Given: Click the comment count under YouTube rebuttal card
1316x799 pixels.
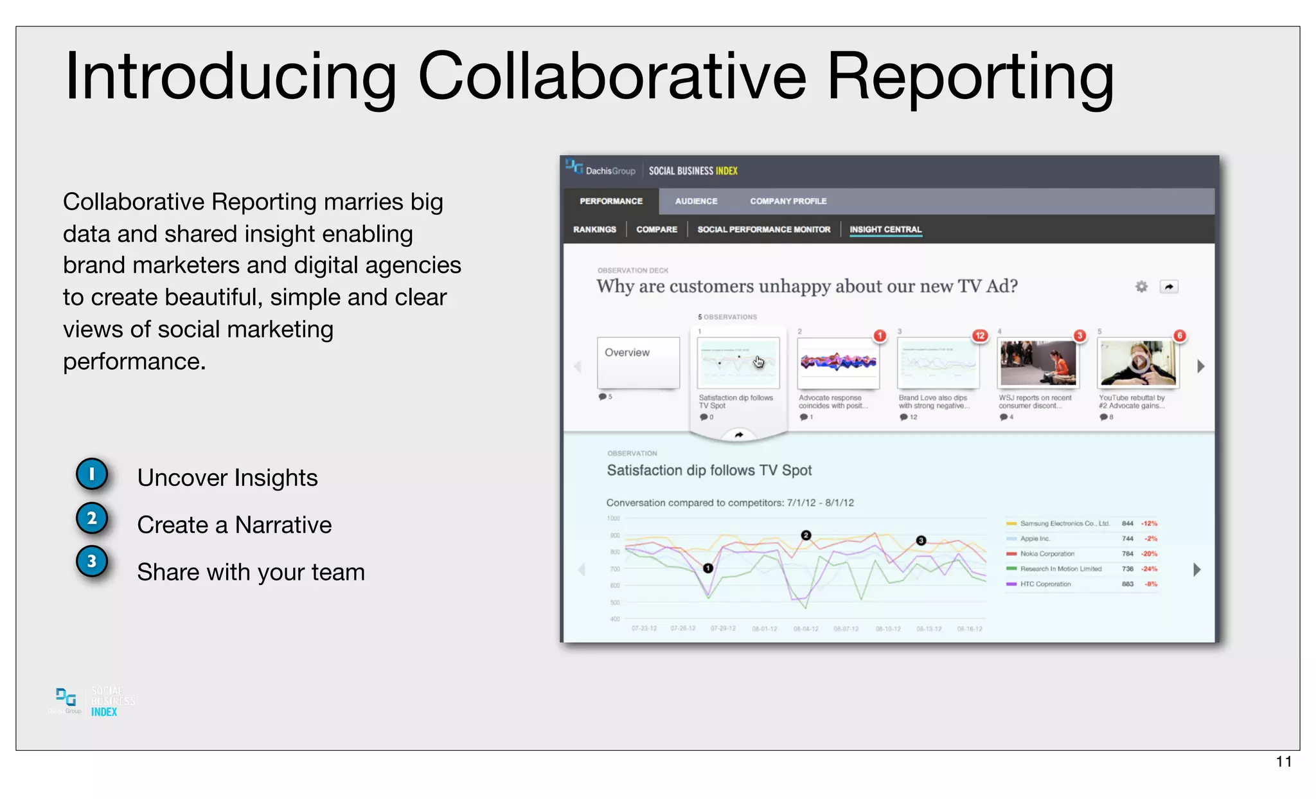Looking at the screenshot, I should [x=1107, y=417].
